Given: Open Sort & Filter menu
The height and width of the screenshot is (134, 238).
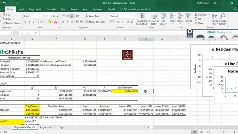Looking at the screenshot, I should (215, 19).
